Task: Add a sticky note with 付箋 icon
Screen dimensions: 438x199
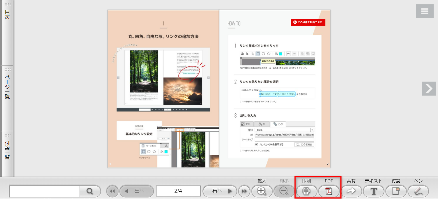Action: (x=396, y=191)
